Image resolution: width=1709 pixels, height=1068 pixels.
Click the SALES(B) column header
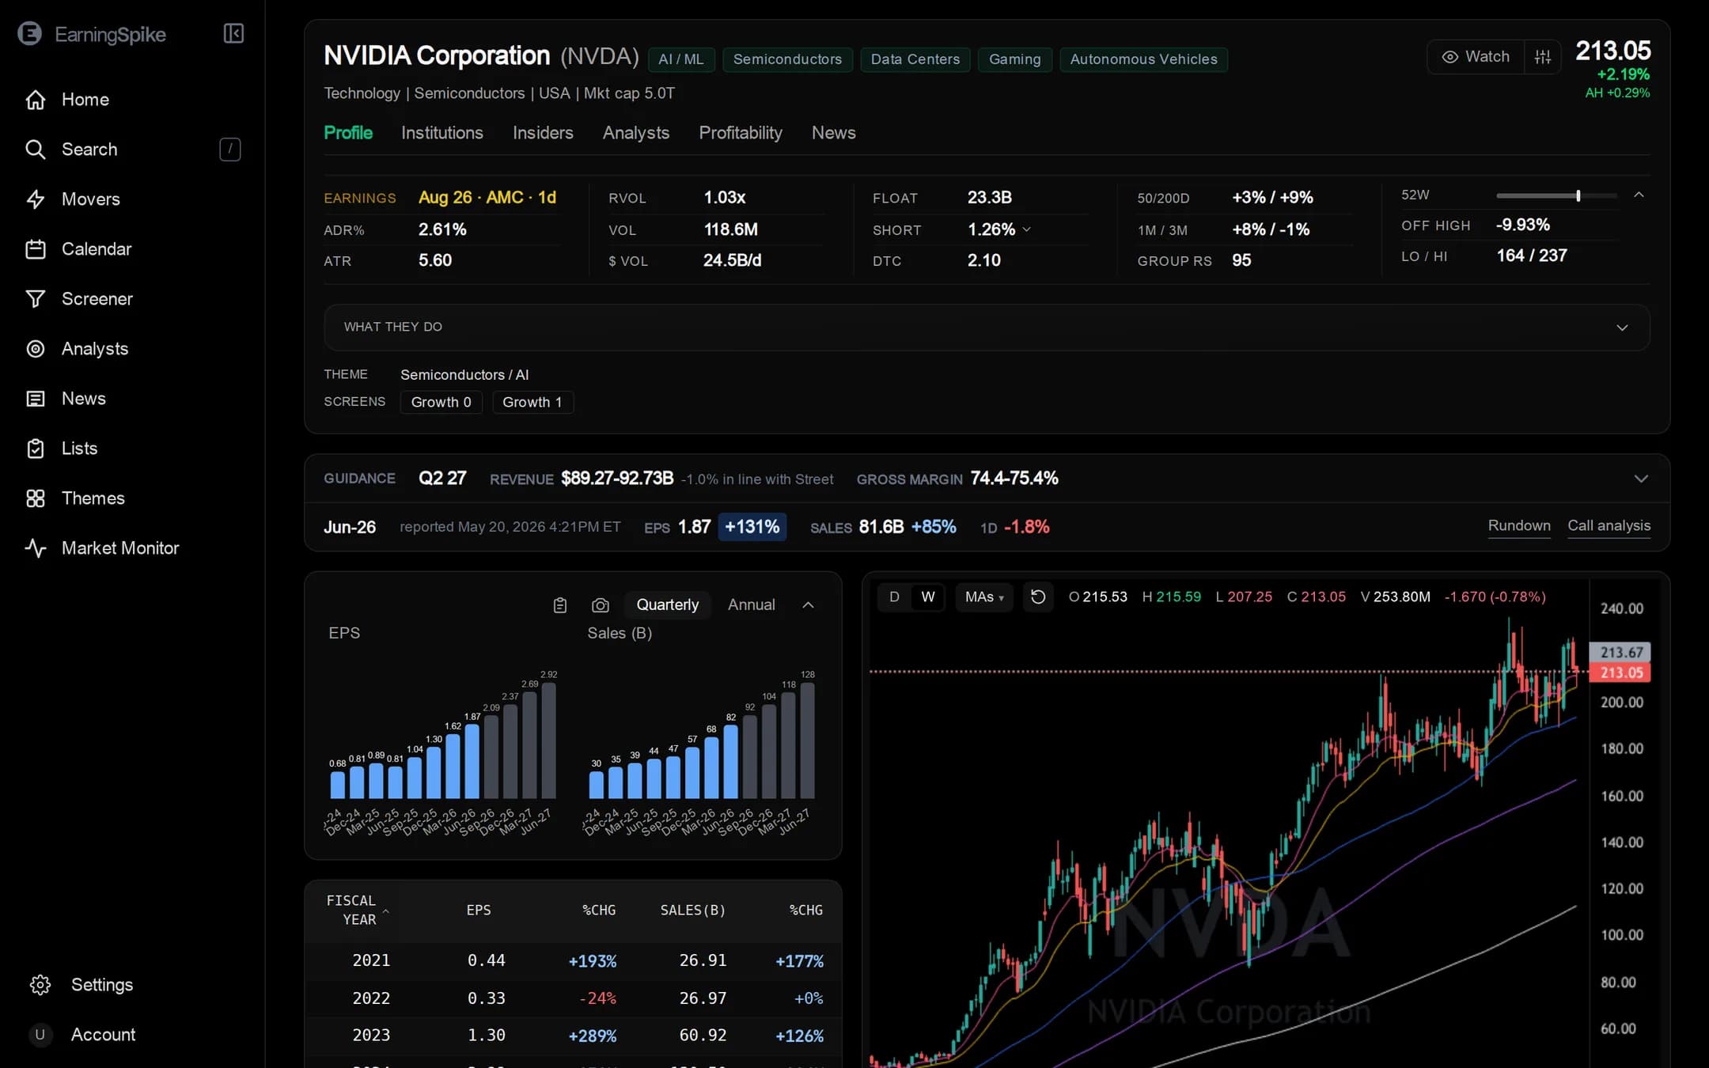[693, 911]
